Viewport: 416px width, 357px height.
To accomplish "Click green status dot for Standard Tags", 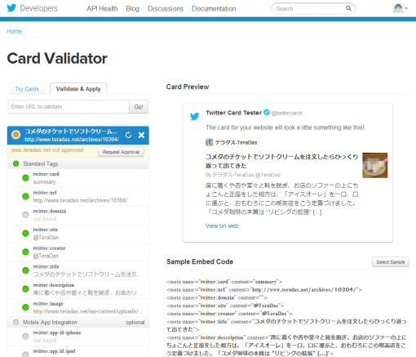I will pos(15,163).
